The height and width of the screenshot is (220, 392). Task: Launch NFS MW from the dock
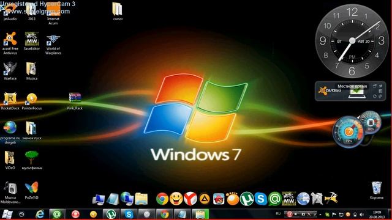(x=288, y=199)
